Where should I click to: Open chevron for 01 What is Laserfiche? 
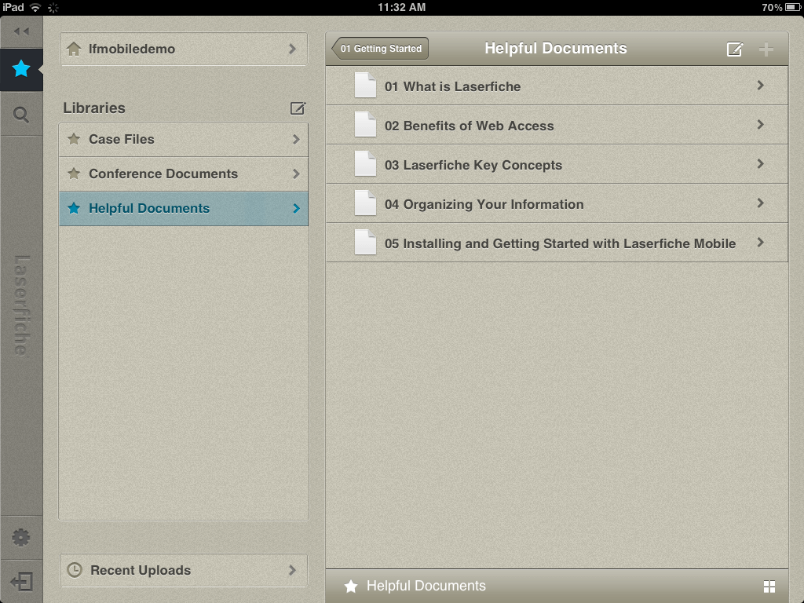pos(760,86)
